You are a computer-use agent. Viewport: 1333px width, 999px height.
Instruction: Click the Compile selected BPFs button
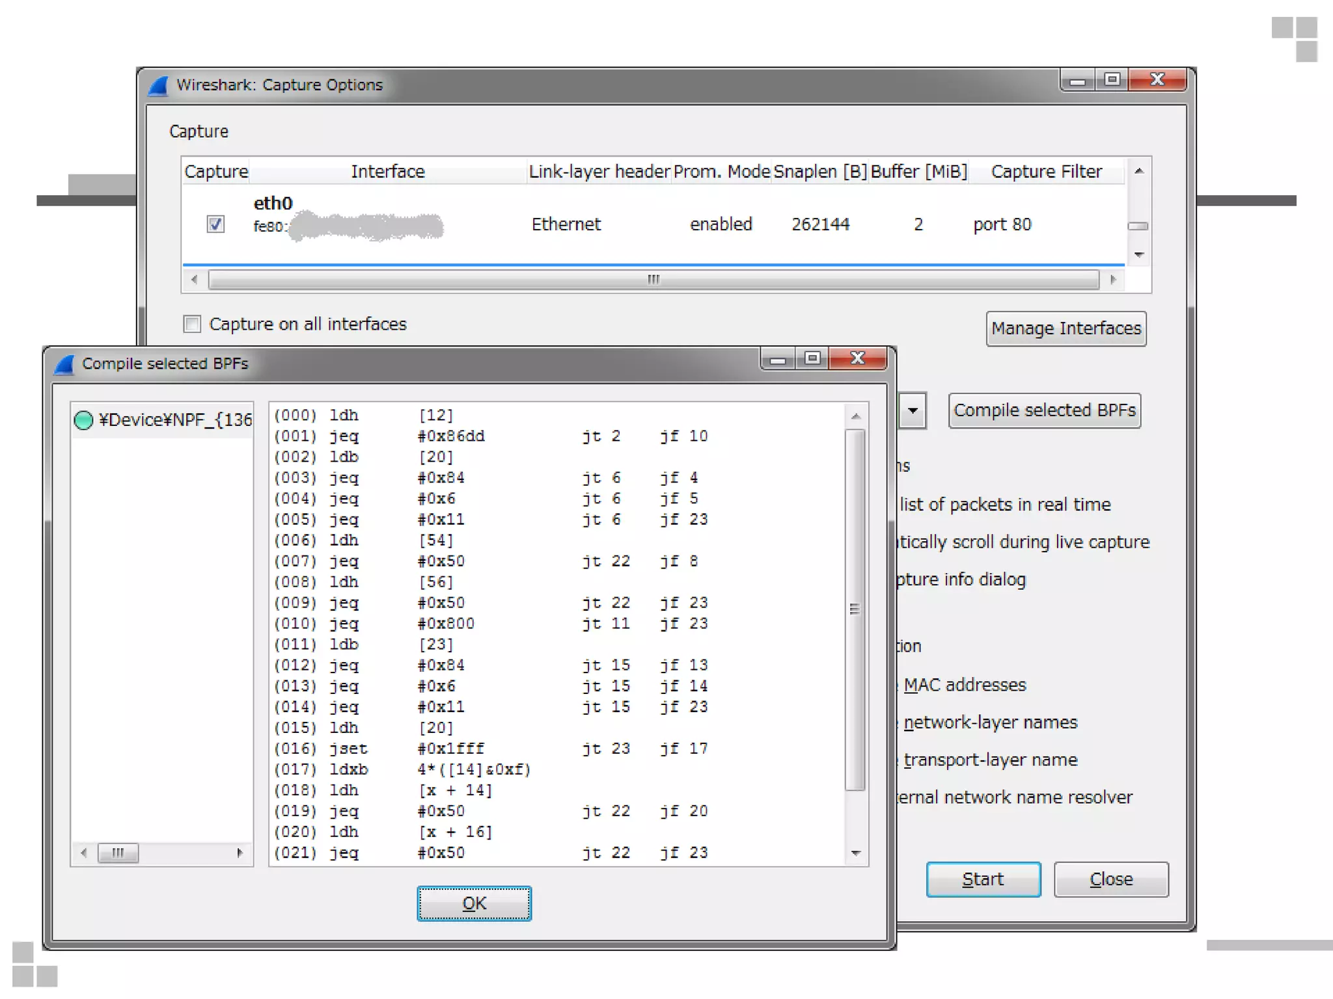[x=1044, y=410]
